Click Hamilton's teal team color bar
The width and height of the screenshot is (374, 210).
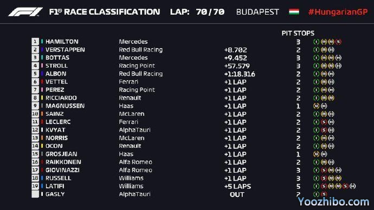point(42,42)
